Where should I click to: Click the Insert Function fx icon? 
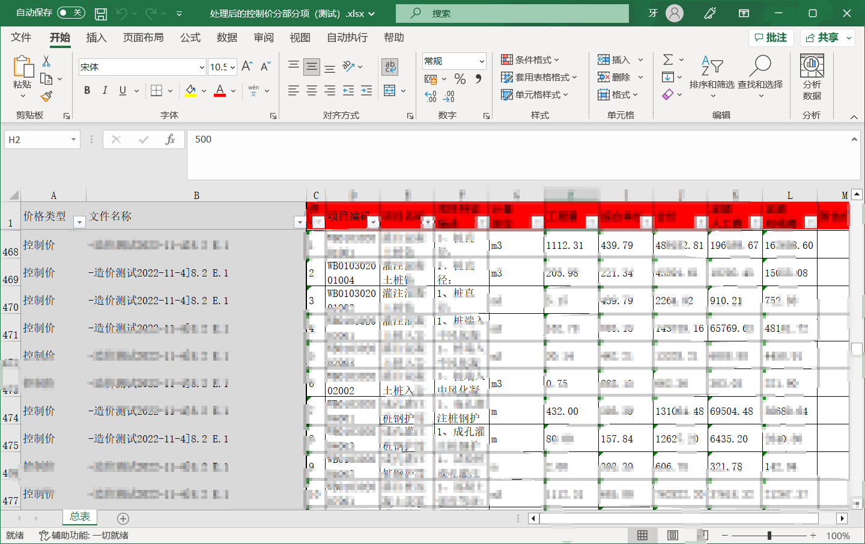pyautogui.click(x=170, y=139)
